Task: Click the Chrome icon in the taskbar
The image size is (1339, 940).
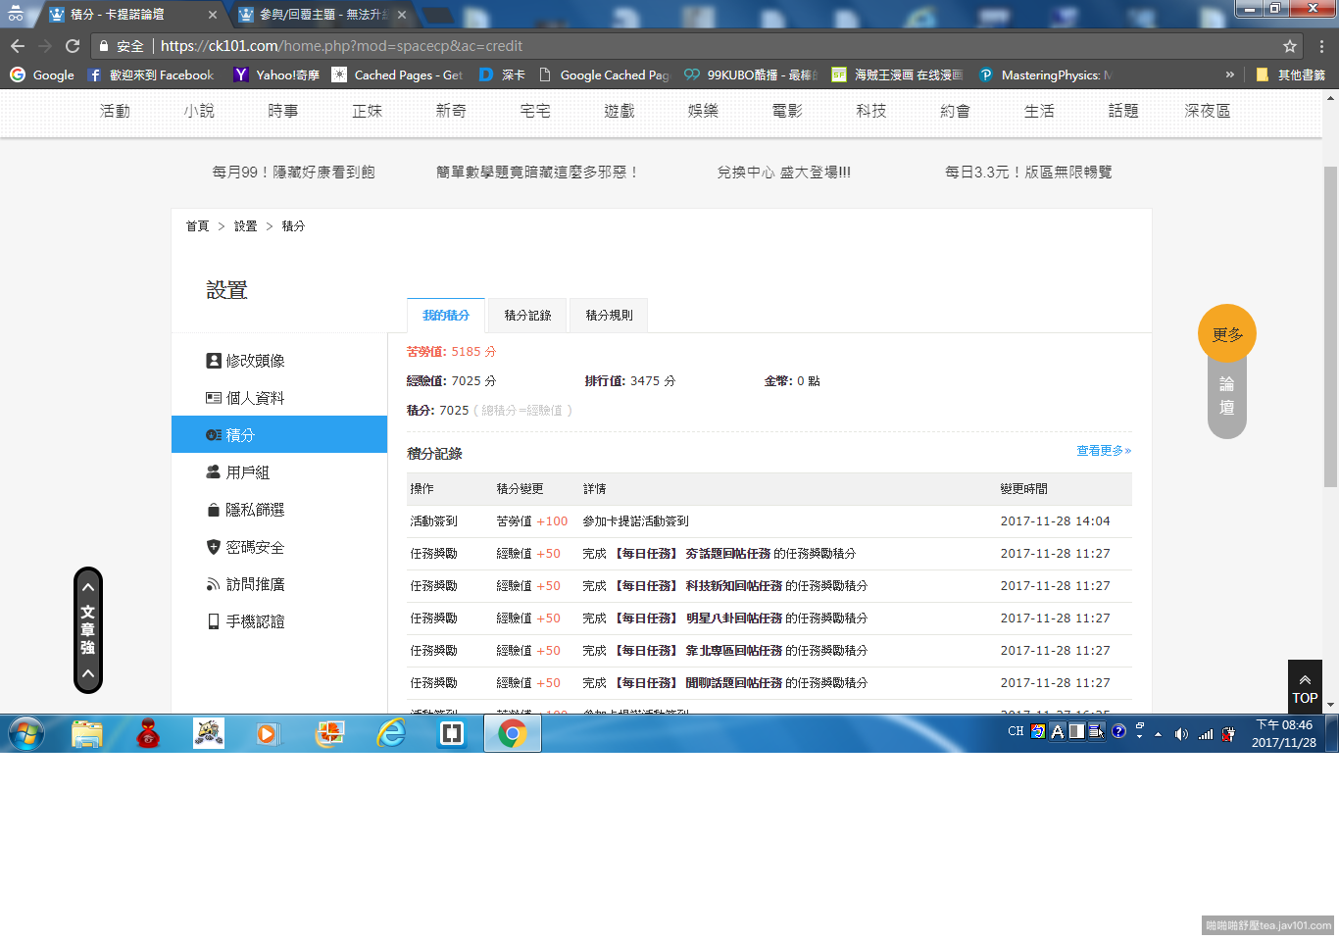Action: 513,733
